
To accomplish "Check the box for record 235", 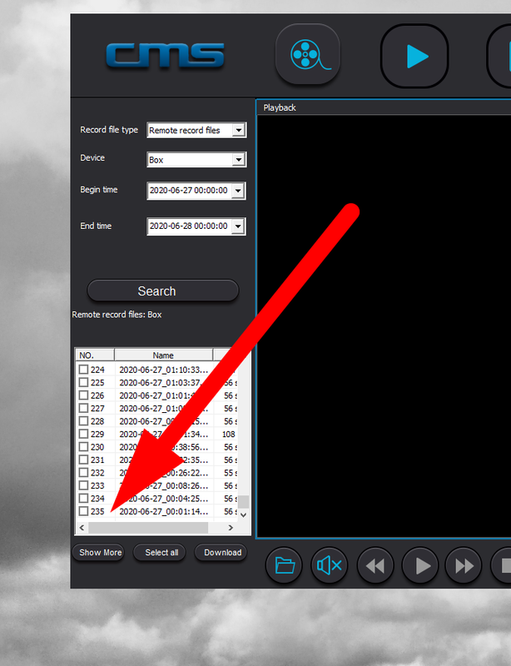I will tap(84, 511).
